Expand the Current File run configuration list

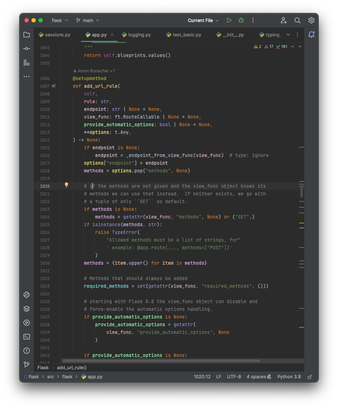point(203,20)
